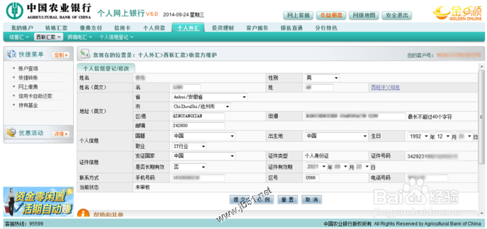Screen dimensions: 487x229
Task: Click the 街道 street address field
Action: click(354, 117)
